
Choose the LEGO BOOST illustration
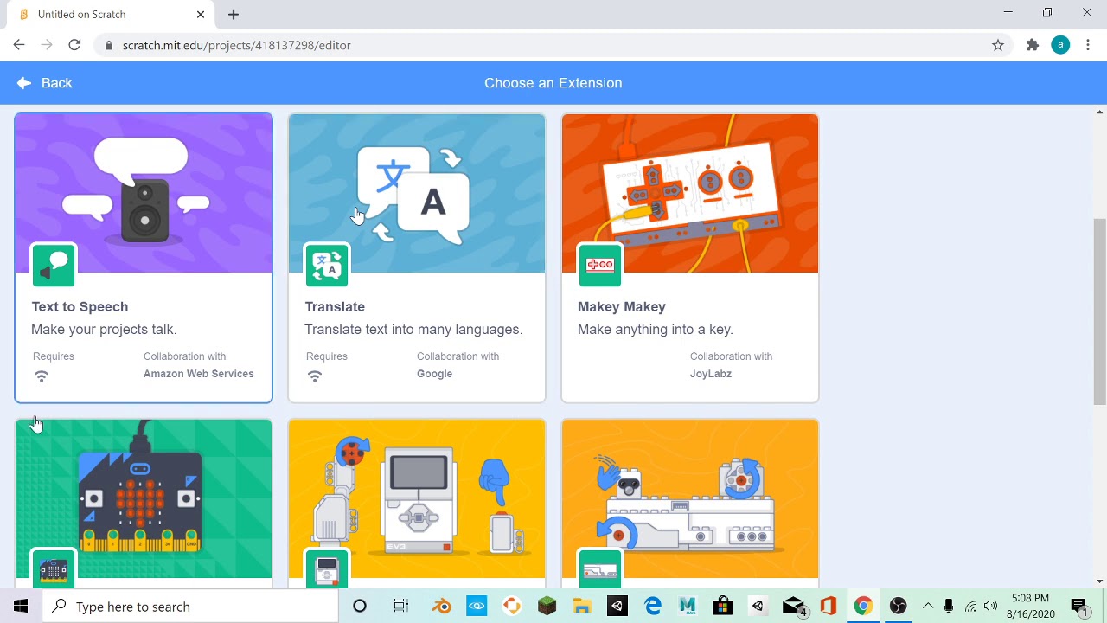click(x=690, y=498)
